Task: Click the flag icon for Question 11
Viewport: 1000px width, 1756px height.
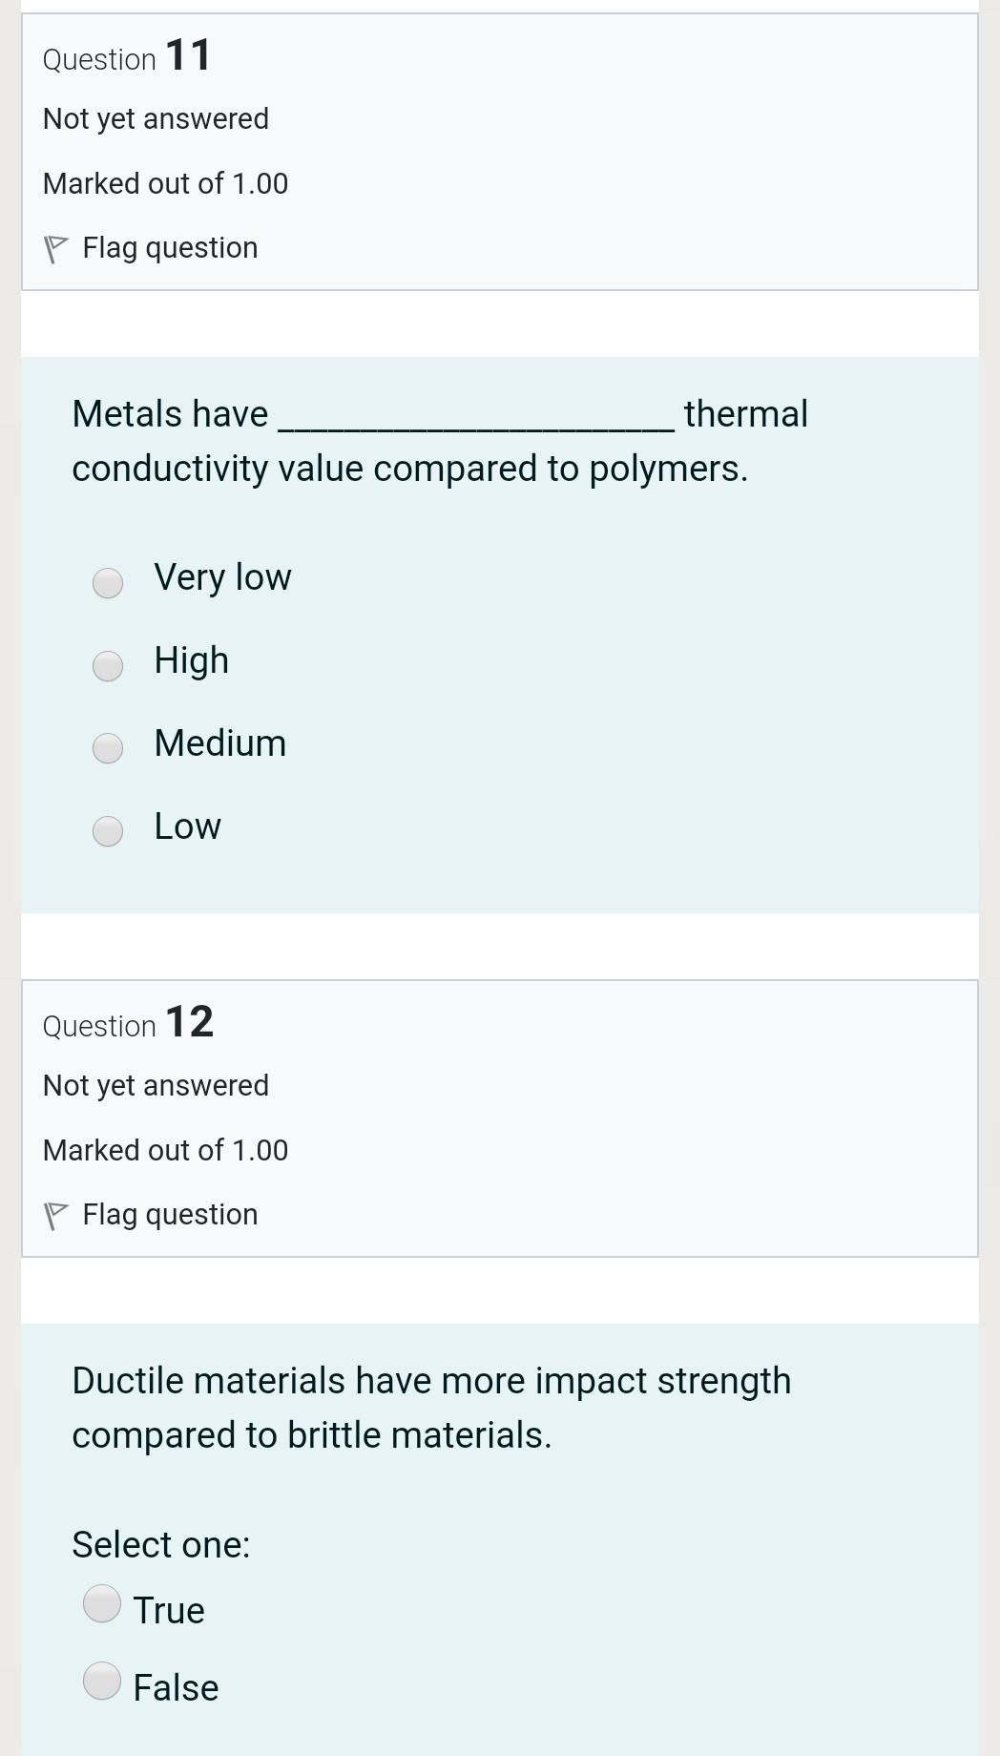Action: point(55,249)
